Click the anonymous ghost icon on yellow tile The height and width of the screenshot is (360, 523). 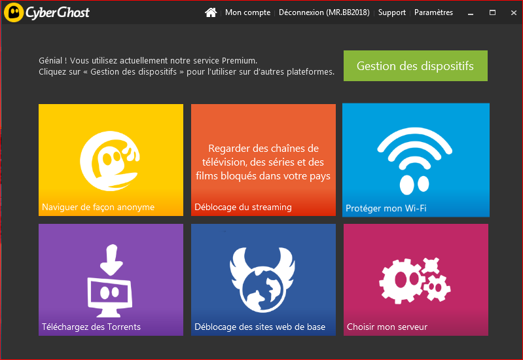click(x=110, y=161)
